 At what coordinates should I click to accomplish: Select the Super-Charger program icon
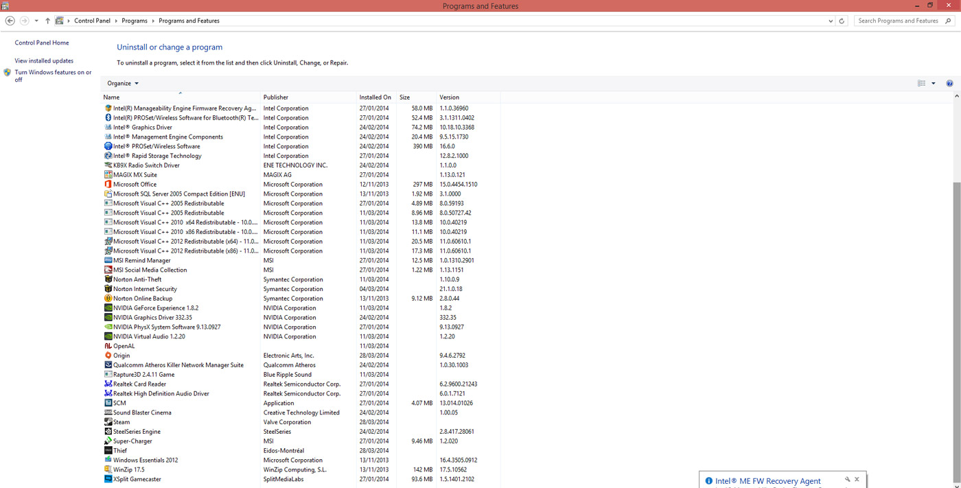point(108,441)
